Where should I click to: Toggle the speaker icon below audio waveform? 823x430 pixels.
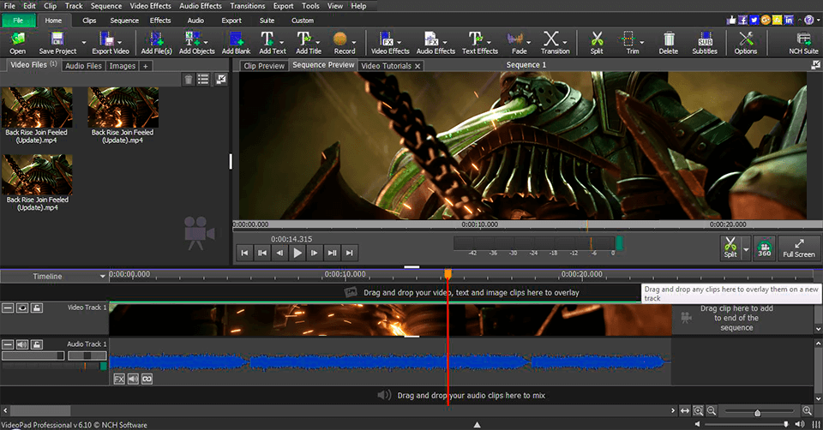point(134,379)
